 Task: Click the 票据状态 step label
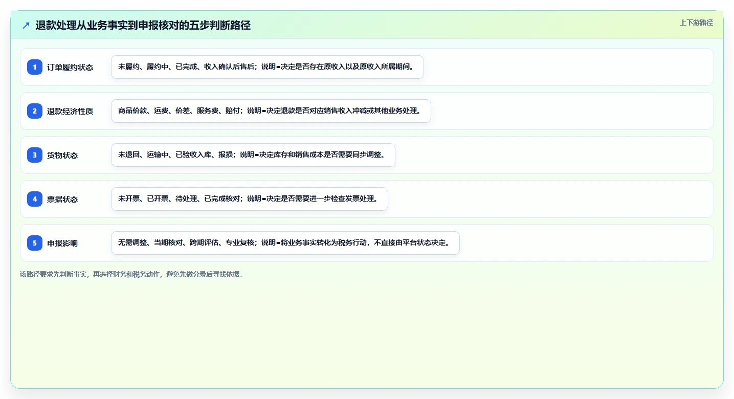tap(62, 199)
